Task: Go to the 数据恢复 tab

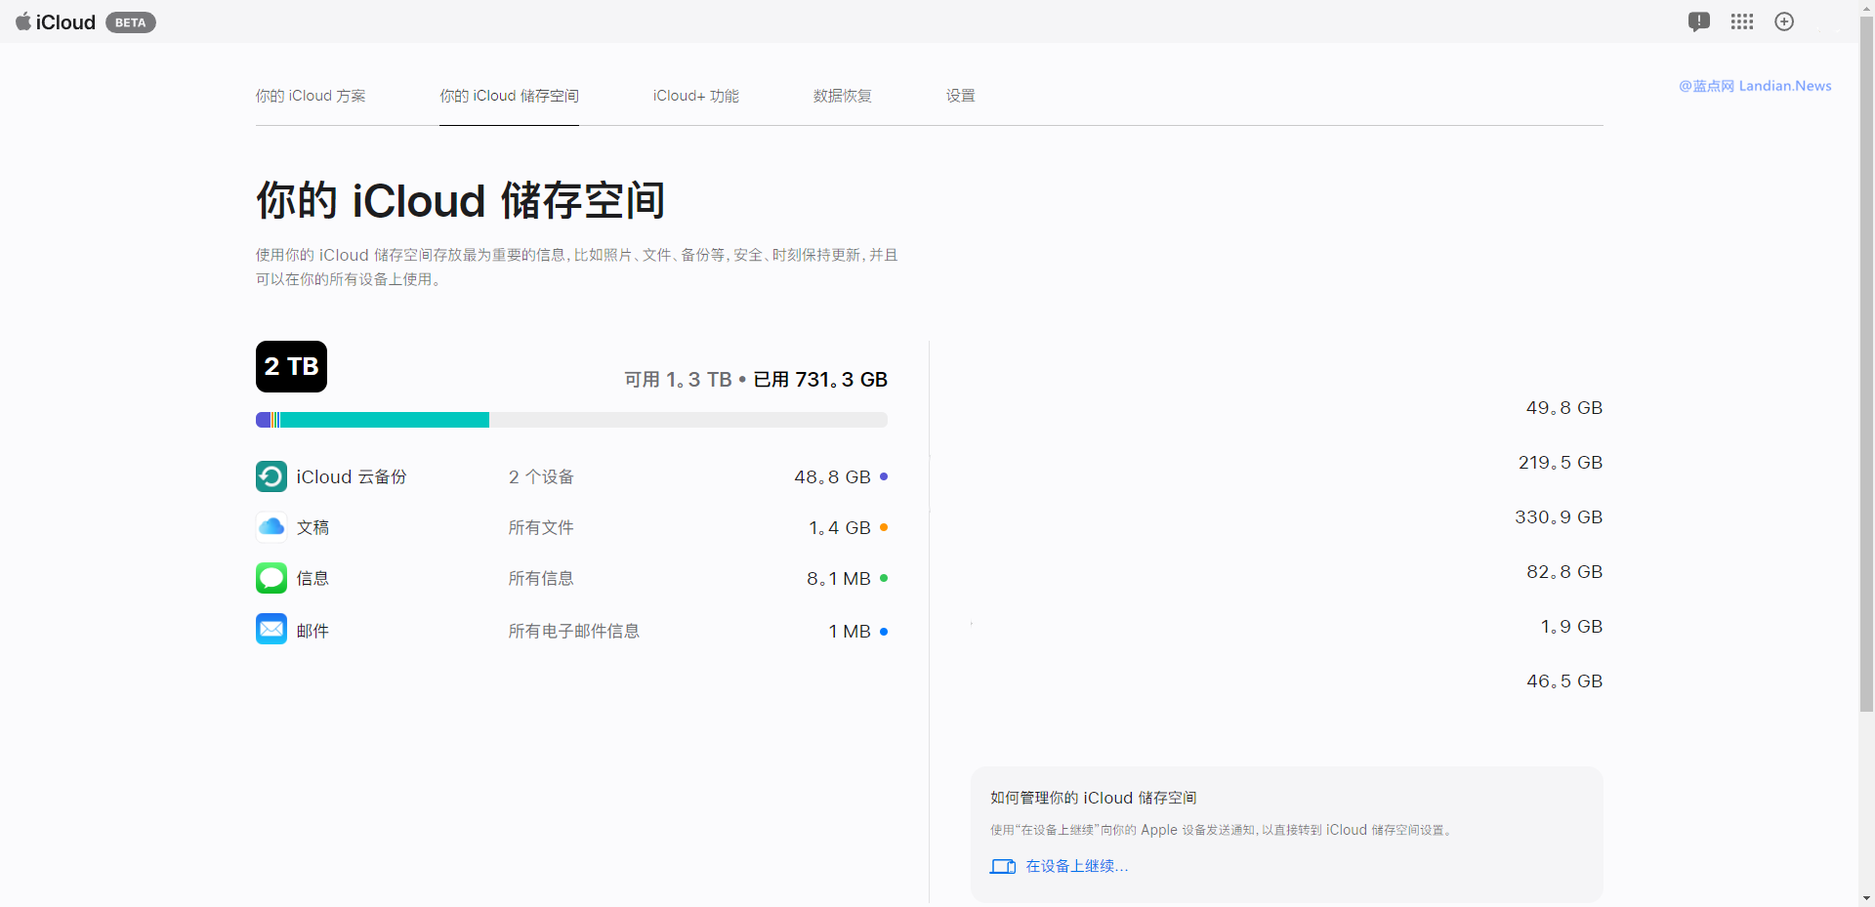Action: tap(842, 96)
